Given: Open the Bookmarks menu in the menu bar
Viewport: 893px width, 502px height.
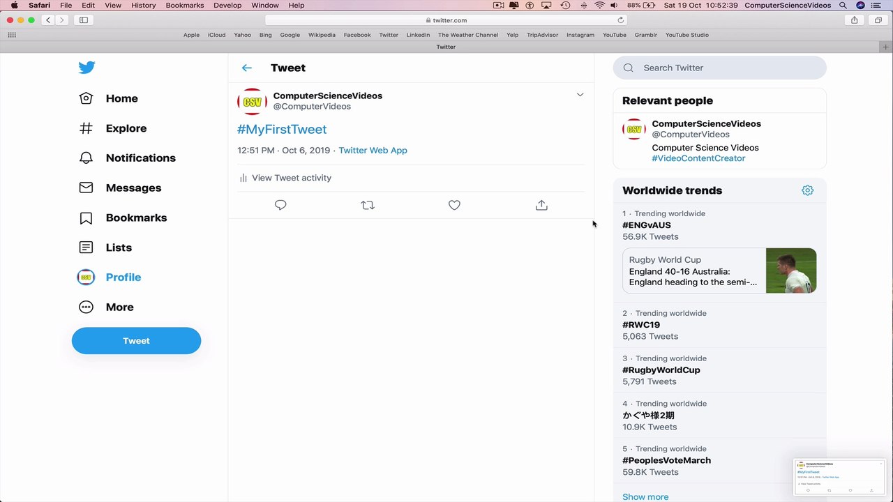Looking at the screenshot, I should point(185,6).
